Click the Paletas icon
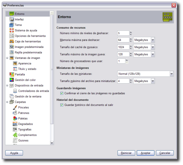Image resolution: width=183 pixels, height=165 pixels. tap(15, 118)
